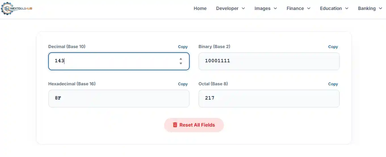386x157 pixels.
Task: Decrement the decimal value with down arrow
Action: pyautogui.click(x=181, y=63)
